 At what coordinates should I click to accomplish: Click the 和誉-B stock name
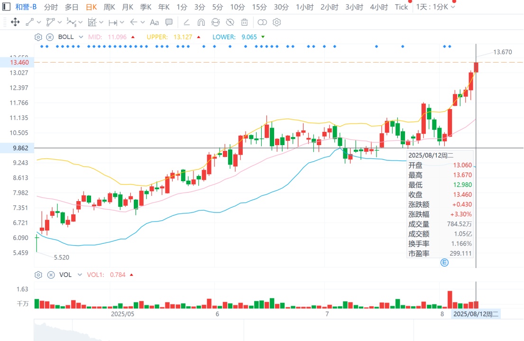click(26, 7)
